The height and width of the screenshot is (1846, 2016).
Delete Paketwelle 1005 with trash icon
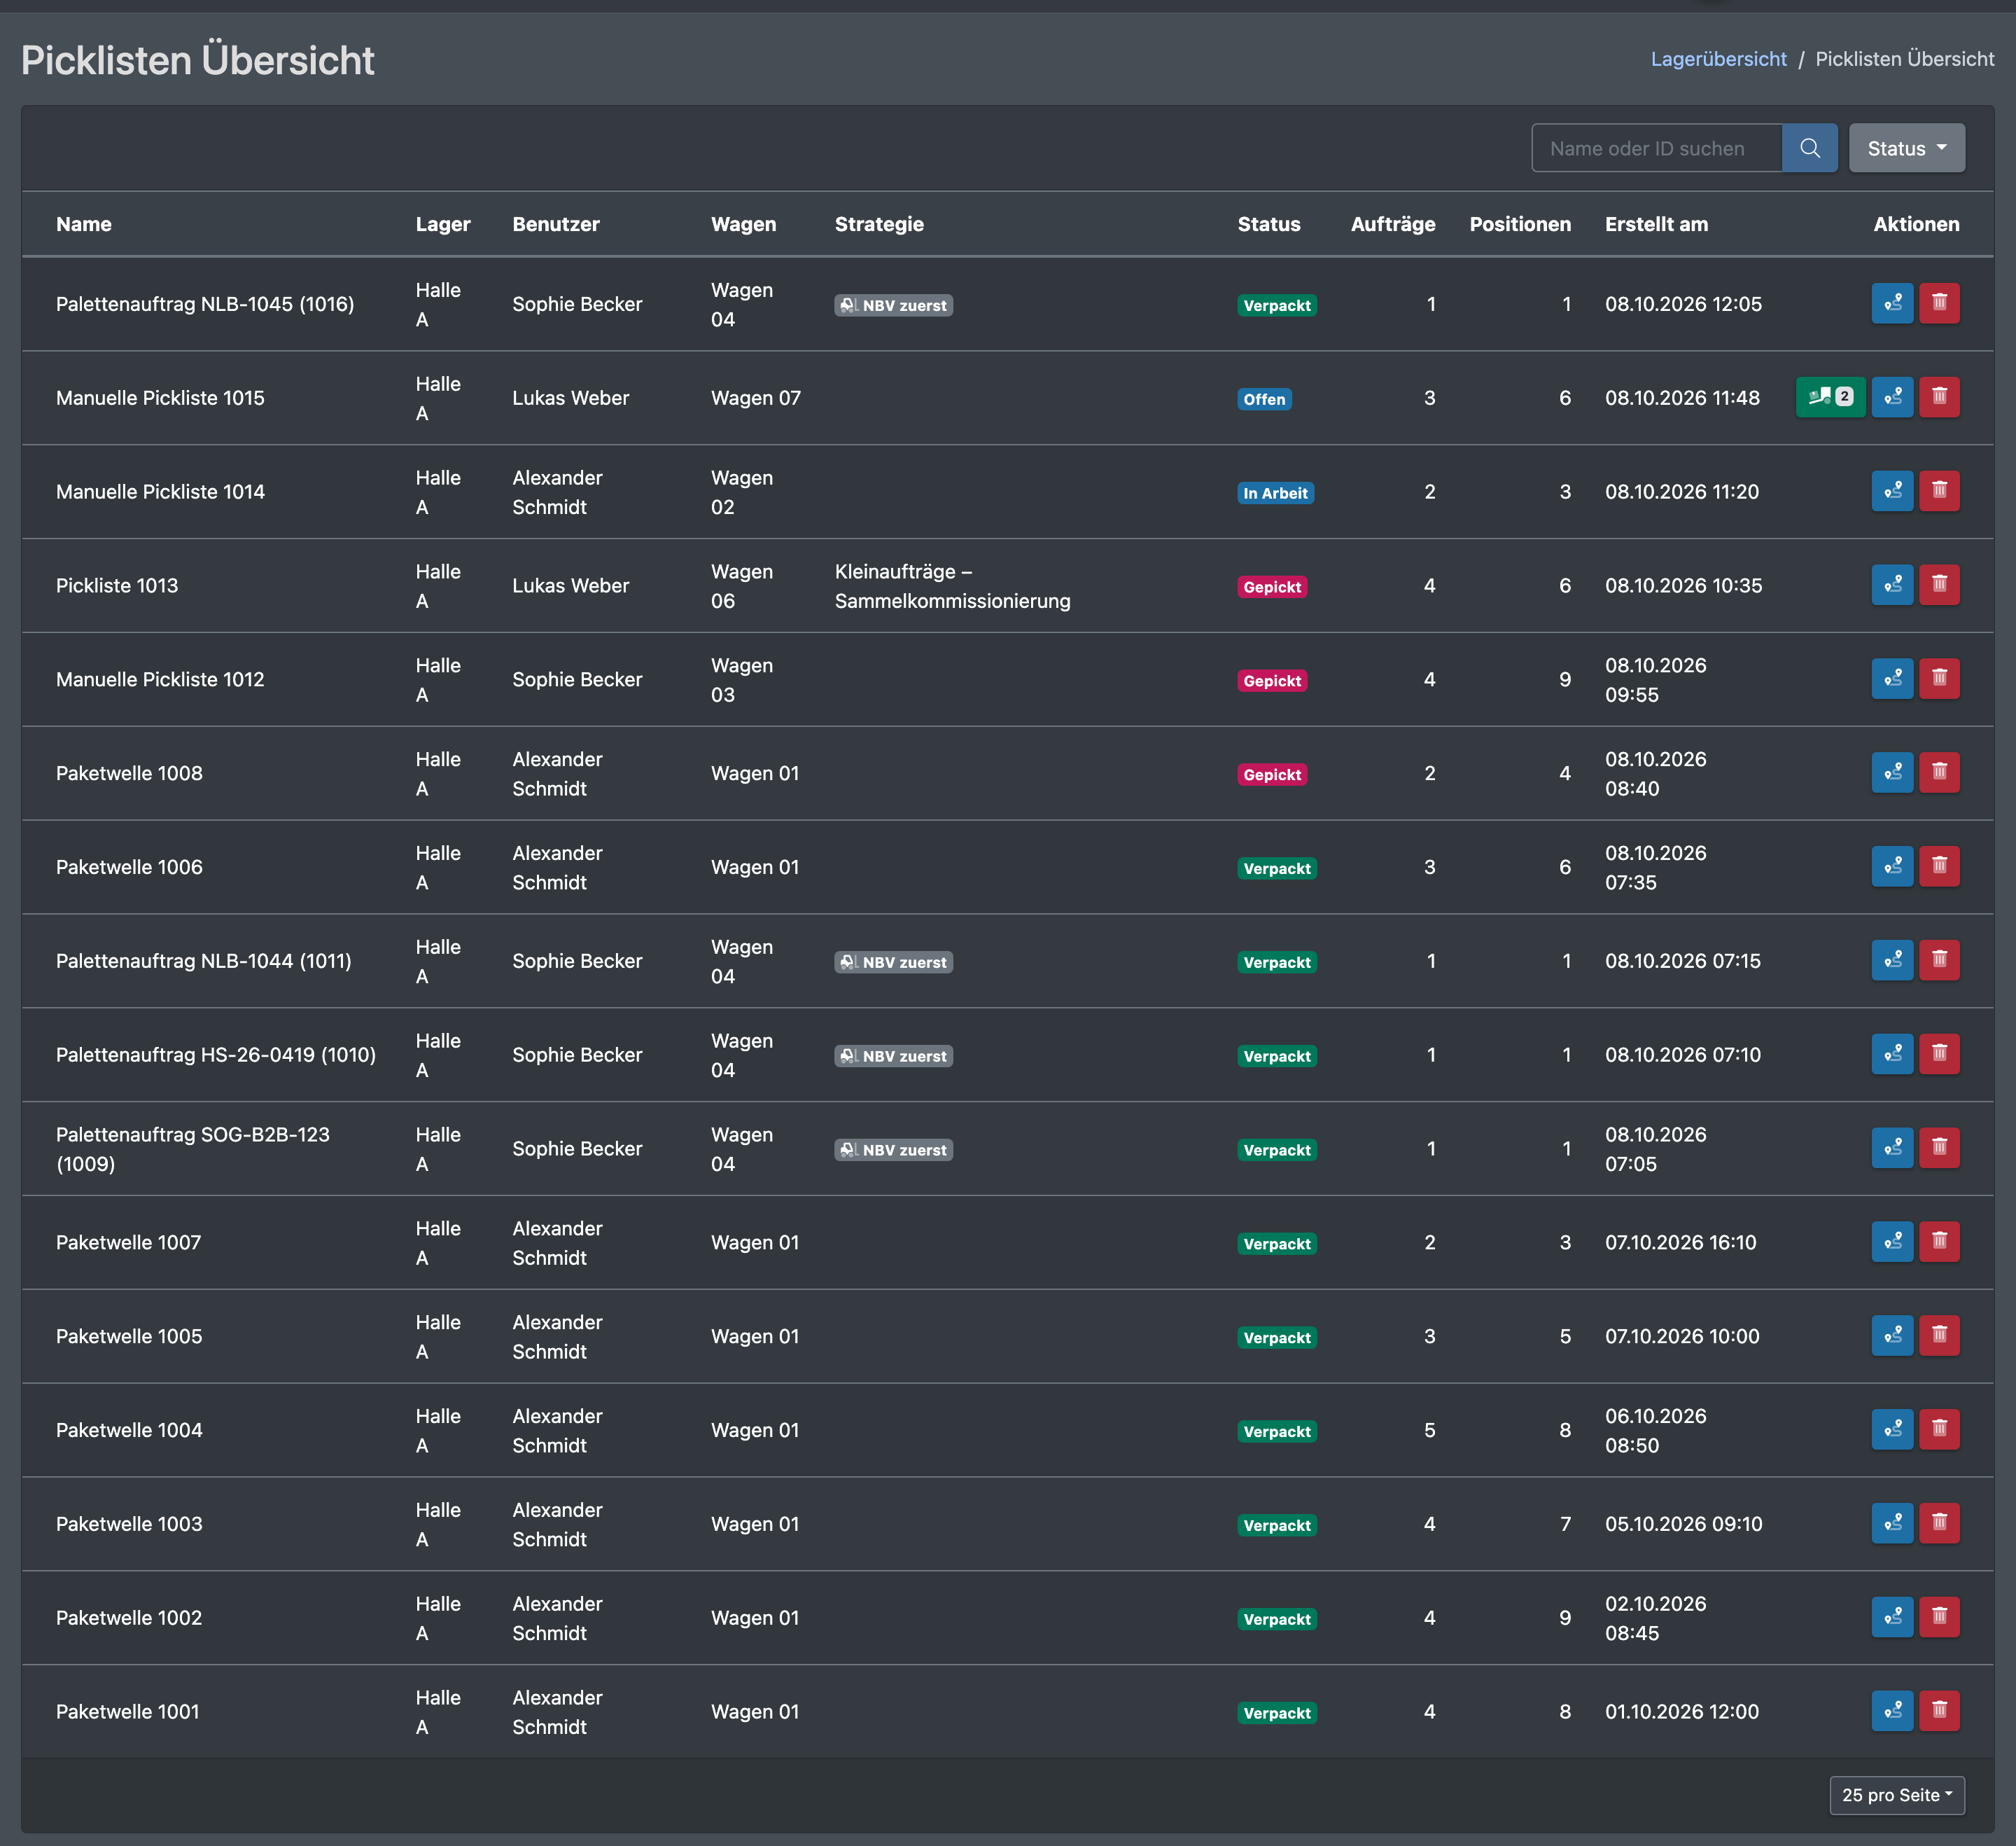click(x=1939, y=1335)
